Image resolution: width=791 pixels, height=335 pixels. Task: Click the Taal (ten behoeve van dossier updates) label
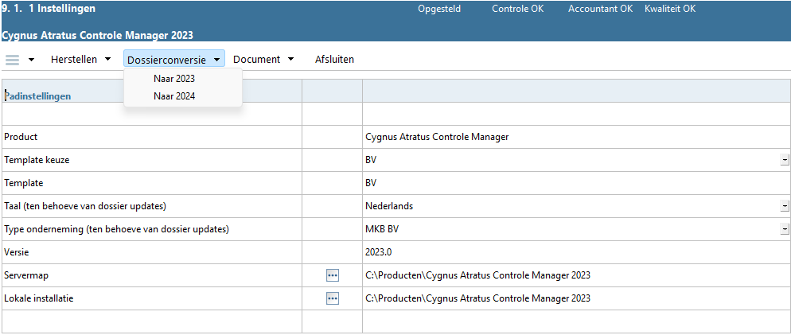click(x=85, y=206)
